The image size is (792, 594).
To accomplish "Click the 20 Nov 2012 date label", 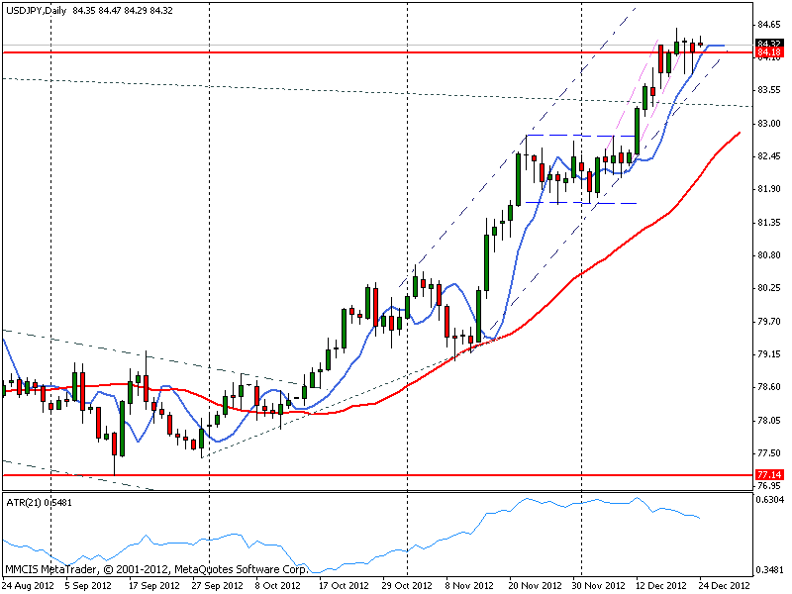I will [535, 585].
